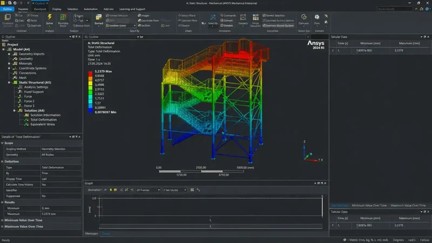432x243 pixels.
Task: Open the Selection ribbon tab
Action: coord(73,9)
